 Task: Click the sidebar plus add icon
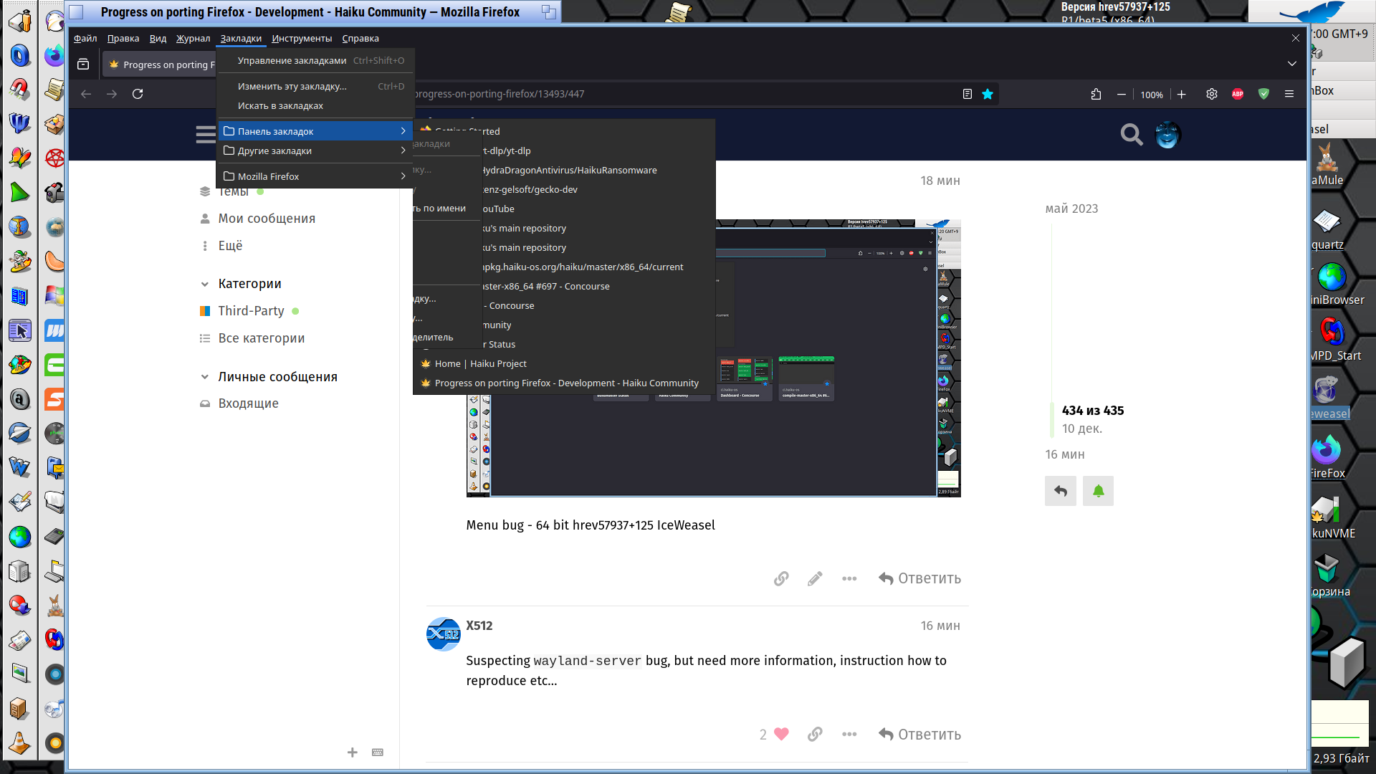pyautogui.click(x=353, y=752)
